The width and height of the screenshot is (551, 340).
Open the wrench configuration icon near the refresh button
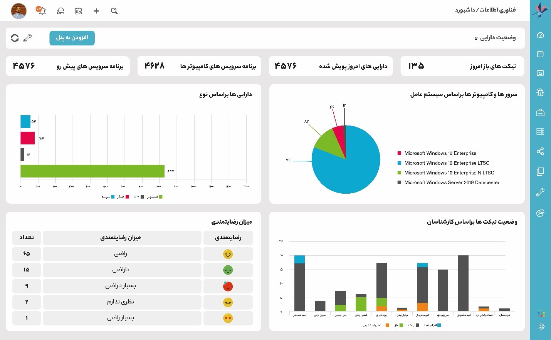pos(27,39)
